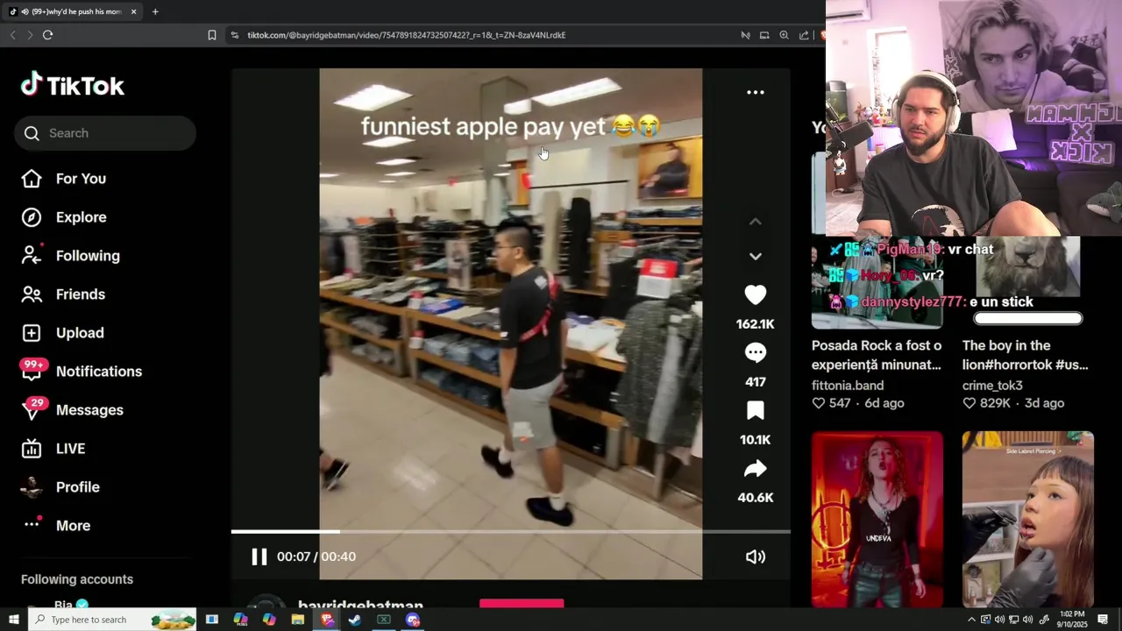Viewport: 1122px width, 631px height.
Task: Open fittonia.band creator profile
Action: [848, 386]
